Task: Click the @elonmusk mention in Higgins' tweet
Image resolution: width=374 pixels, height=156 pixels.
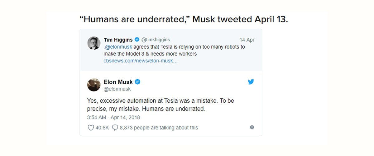Action: click(118, 47)
